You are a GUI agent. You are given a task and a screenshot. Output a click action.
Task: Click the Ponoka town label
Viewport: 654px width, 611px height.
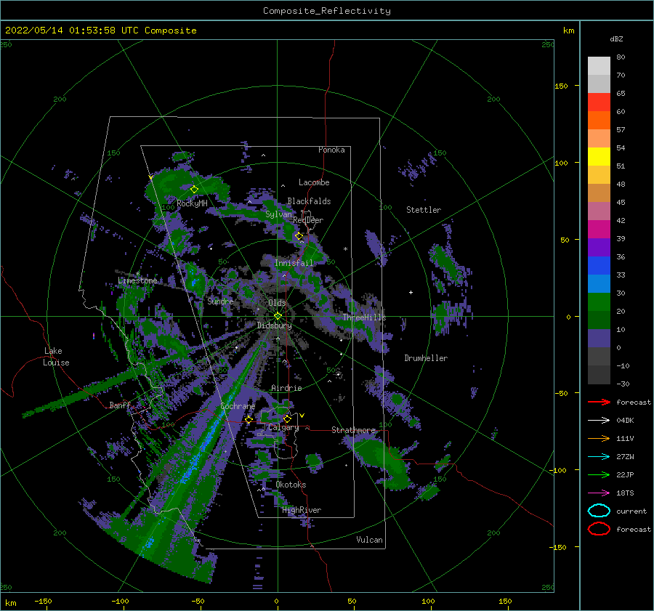click(x=331, y=150)
